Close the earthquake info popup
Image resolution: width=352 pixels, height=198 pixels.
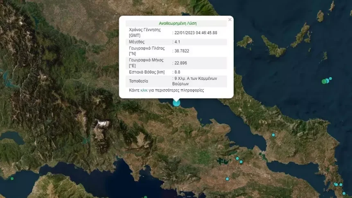230,20
